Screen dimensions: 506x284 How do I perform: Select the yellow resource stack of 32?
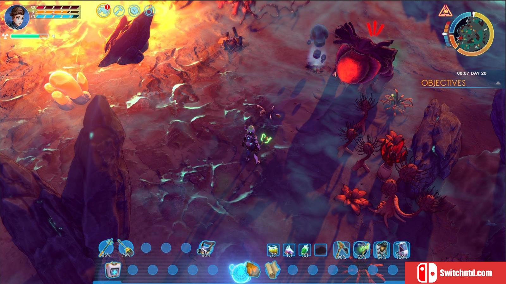(x=273, y=250)
